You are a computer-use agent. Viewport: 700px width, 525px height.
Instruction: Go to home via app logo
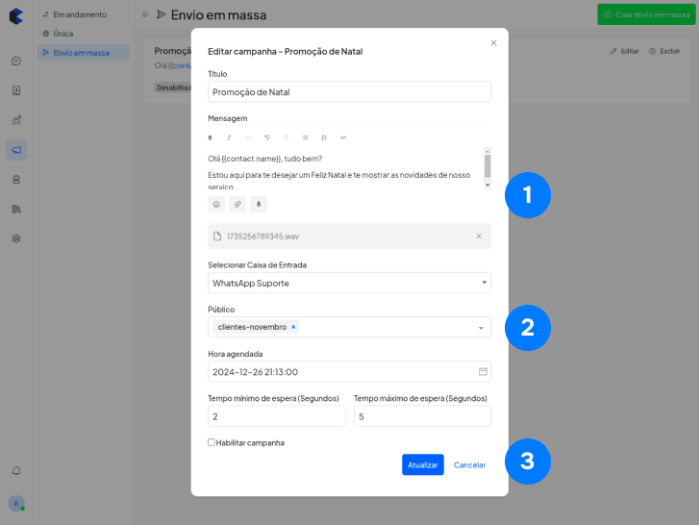16,16
